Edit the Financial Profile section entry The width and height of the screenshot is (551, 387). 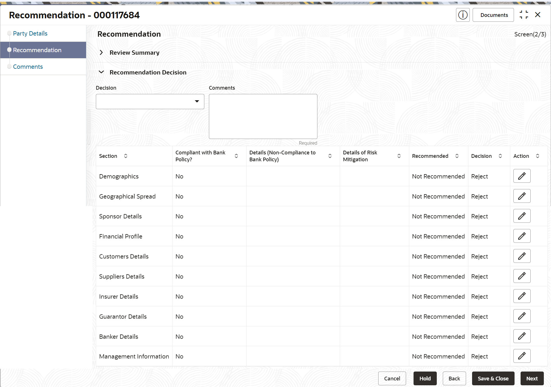(521, 236)
